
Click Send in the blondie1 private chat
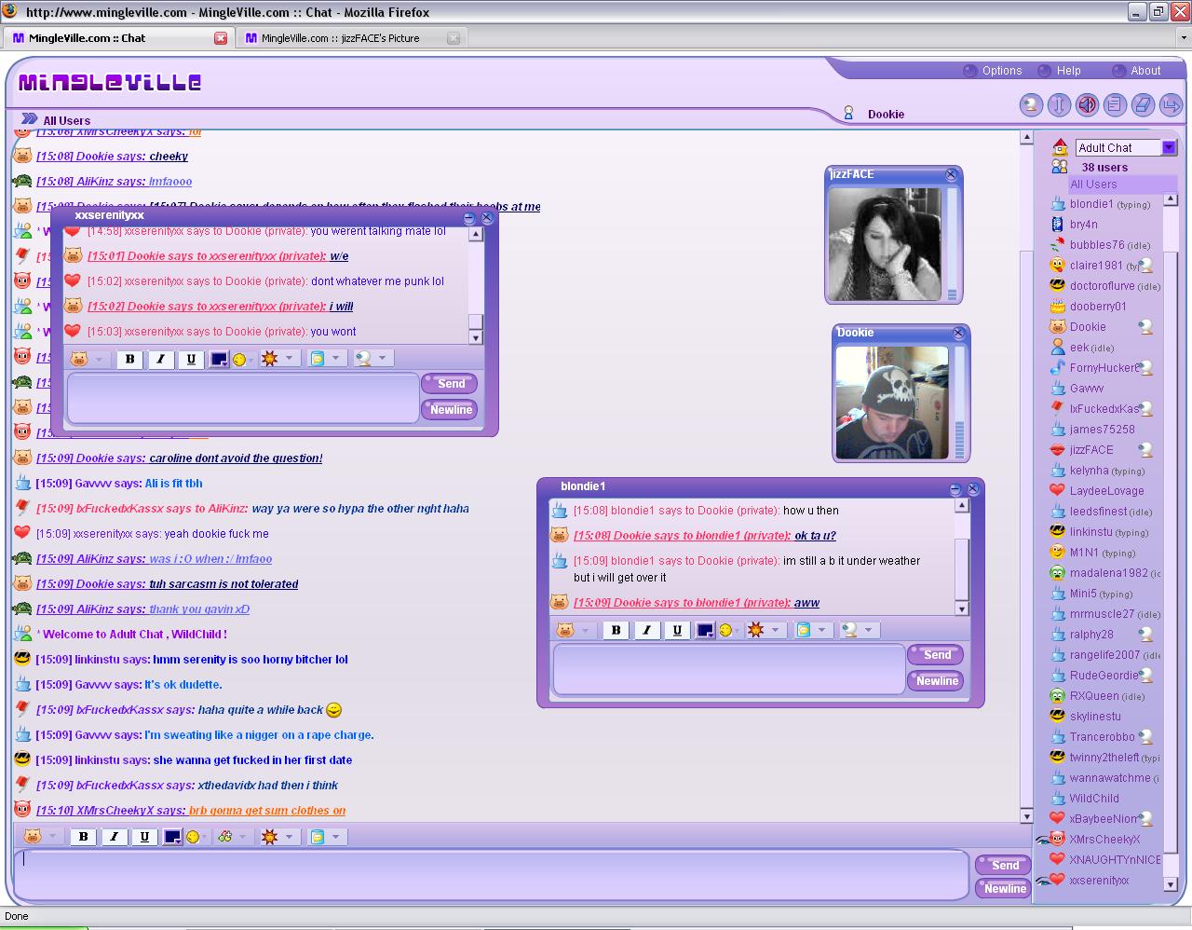click(936, 654)
